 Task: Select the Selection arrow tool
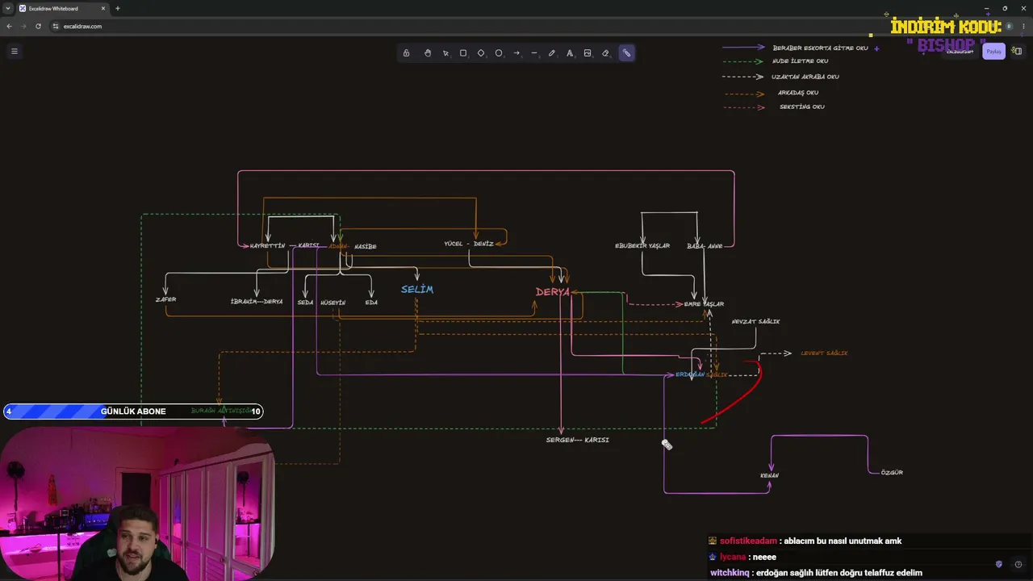[x=445, y=53]
